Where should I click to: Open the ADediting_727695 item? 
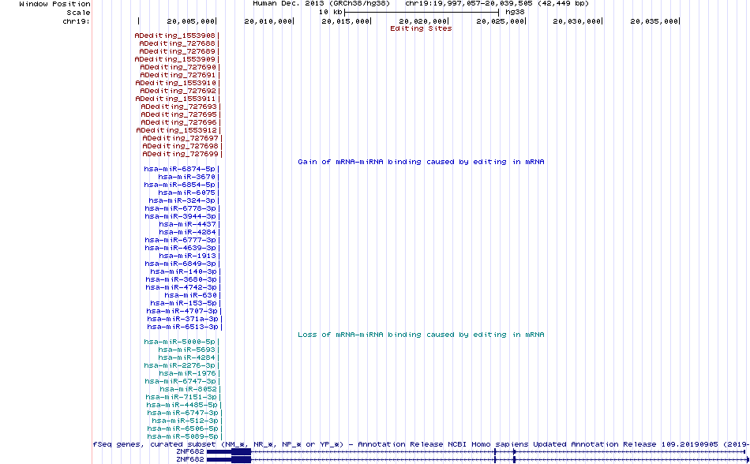tap(178, 114)
